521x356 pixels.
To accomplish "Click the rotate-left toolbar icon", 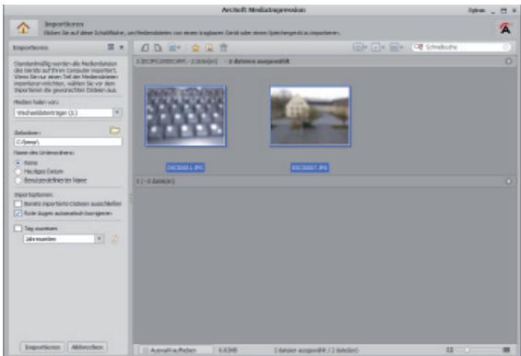I will (x=145, y=48).
